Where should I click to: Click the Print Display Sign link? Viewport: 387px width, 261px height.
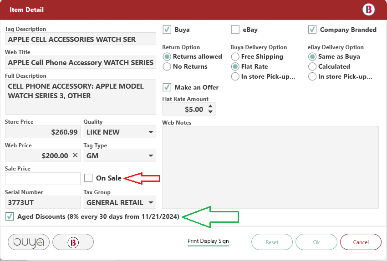click(208, 241)
